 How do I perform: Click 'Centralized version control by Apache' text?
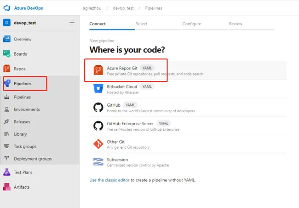pyautogui.click(x=138, y=165)
